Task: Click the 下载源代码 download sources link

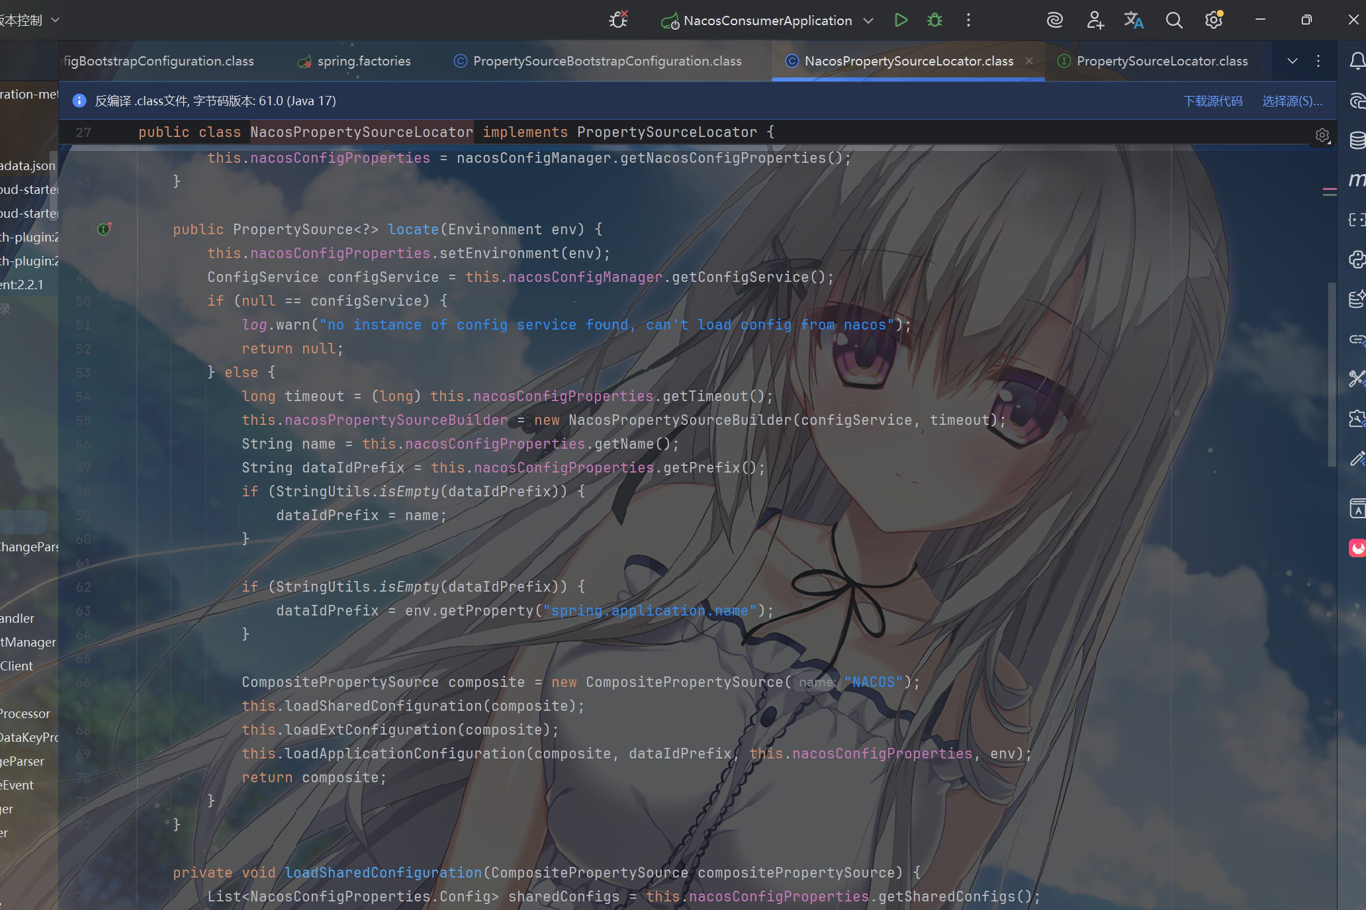Action: (1212, 101)
